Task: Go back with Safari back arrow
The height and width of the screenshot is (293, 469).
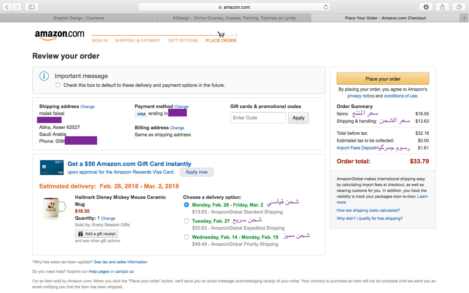Action: [7, 7]
